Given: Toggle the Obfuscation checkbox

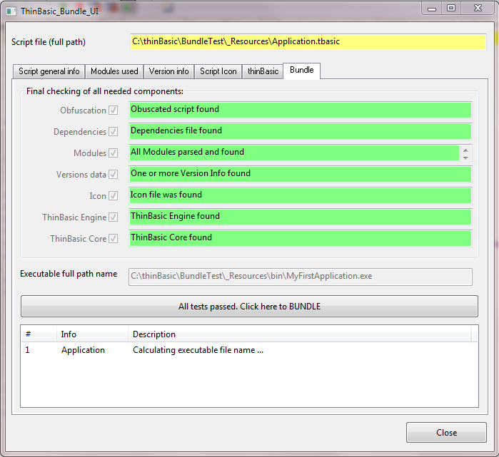Looking at the screenshot, I should pos(113,111).
